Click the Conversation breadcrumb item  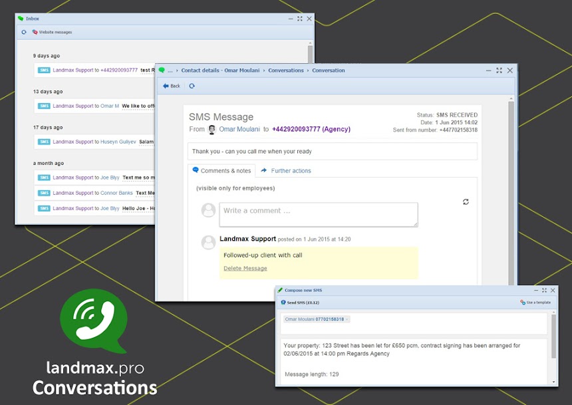329,70
